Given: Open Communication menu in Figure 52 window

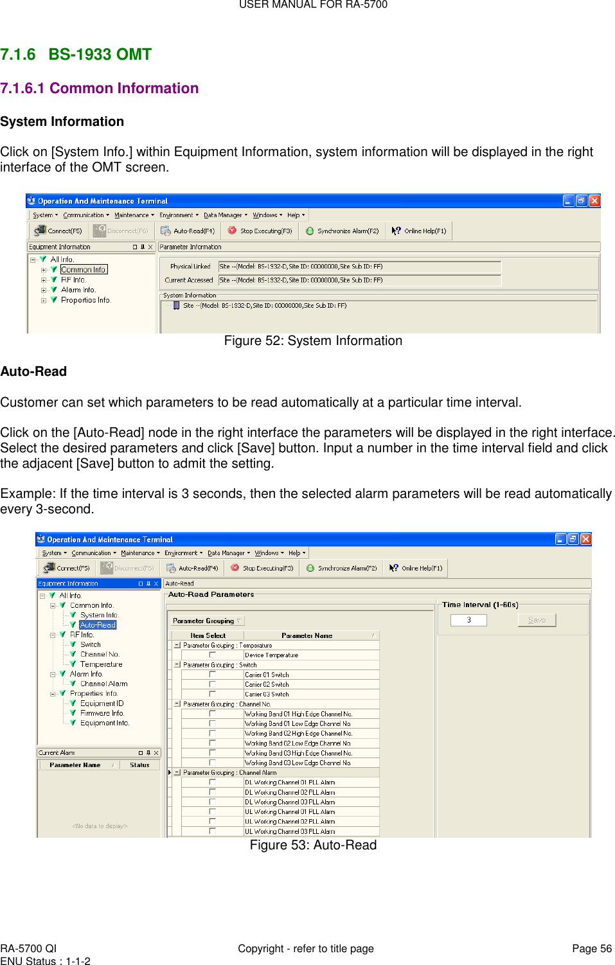Looking at the screenshot, I should coord(86,215).
